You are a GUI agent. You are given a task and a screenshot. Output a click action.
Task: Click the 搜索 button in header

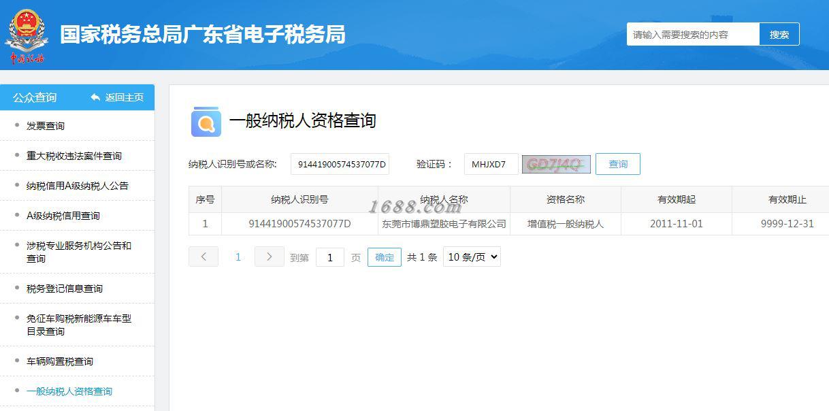pos(779,35)
